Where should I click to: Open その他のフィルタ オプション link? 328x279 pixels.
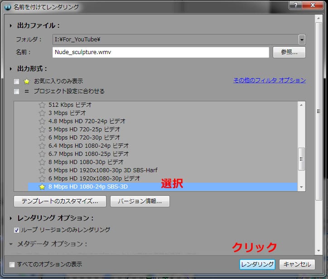269,80
